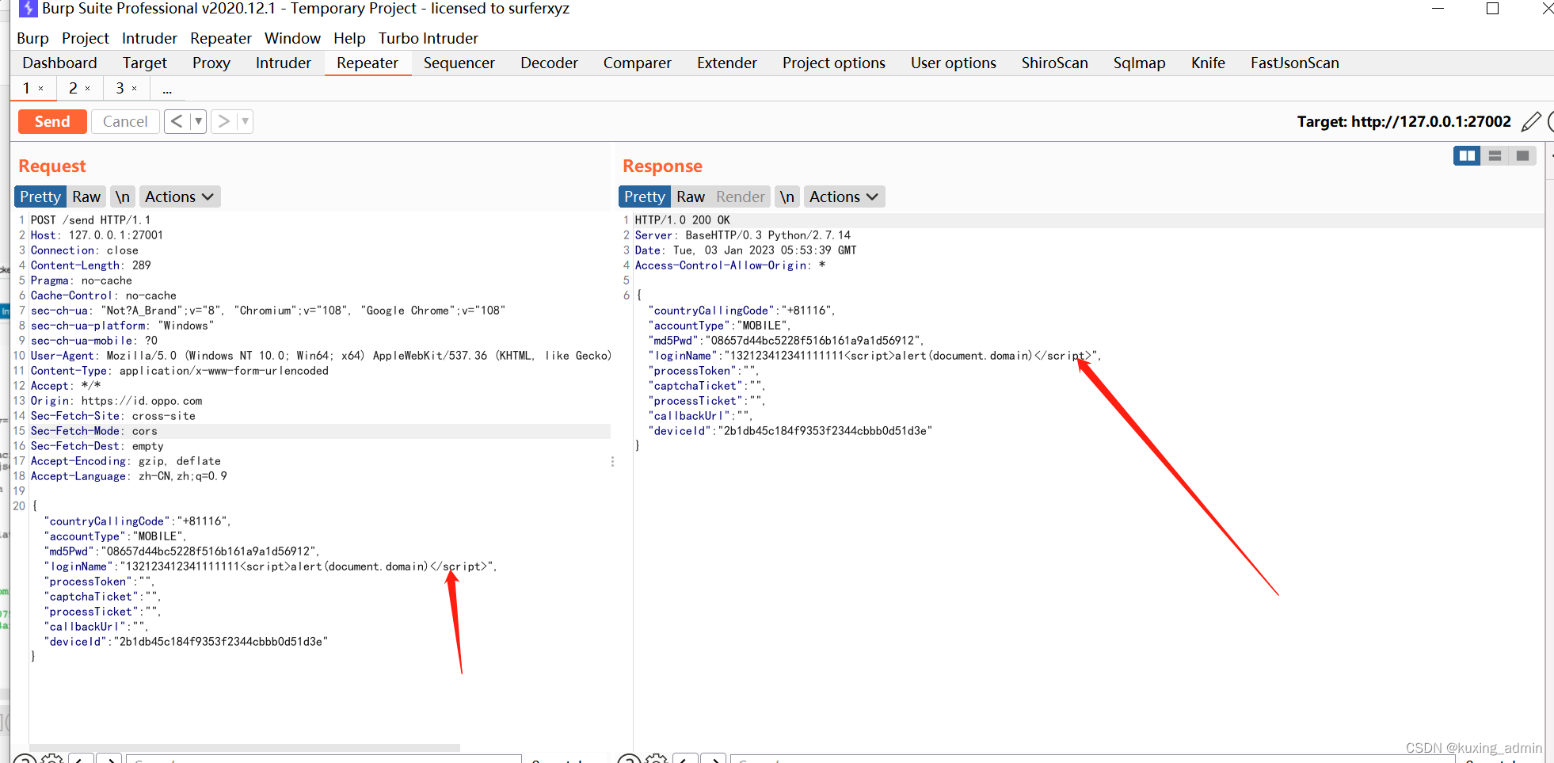Open the ShiroScan extension tab
This screenshot has width=1554, height=763.
pyautogui.click(x=1055, y=63)
